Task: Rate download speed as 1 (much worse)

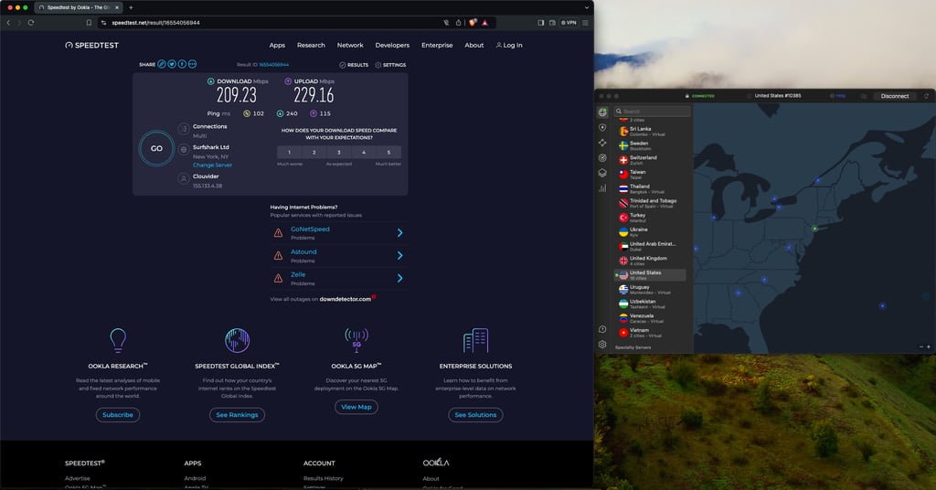Action: pos(290,152)
